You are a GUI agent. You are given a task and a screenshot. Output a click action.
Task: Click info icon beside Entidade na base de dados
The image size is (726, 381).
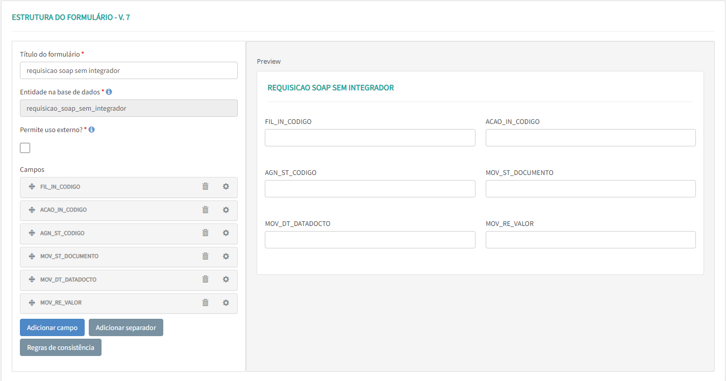coord(109,92)
